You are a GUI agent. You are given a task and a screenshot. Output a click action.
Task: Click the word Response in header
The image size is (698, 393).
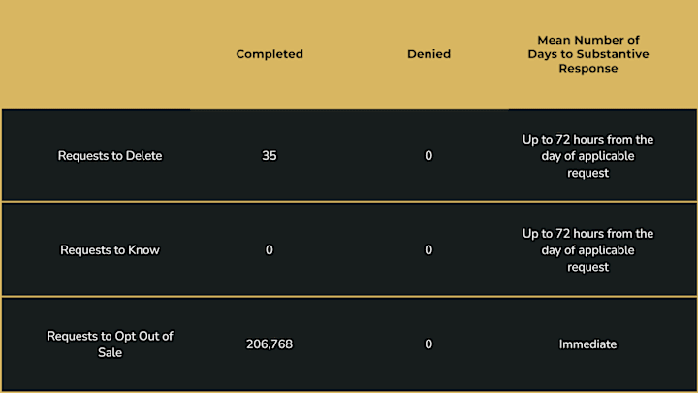point(588,69)
